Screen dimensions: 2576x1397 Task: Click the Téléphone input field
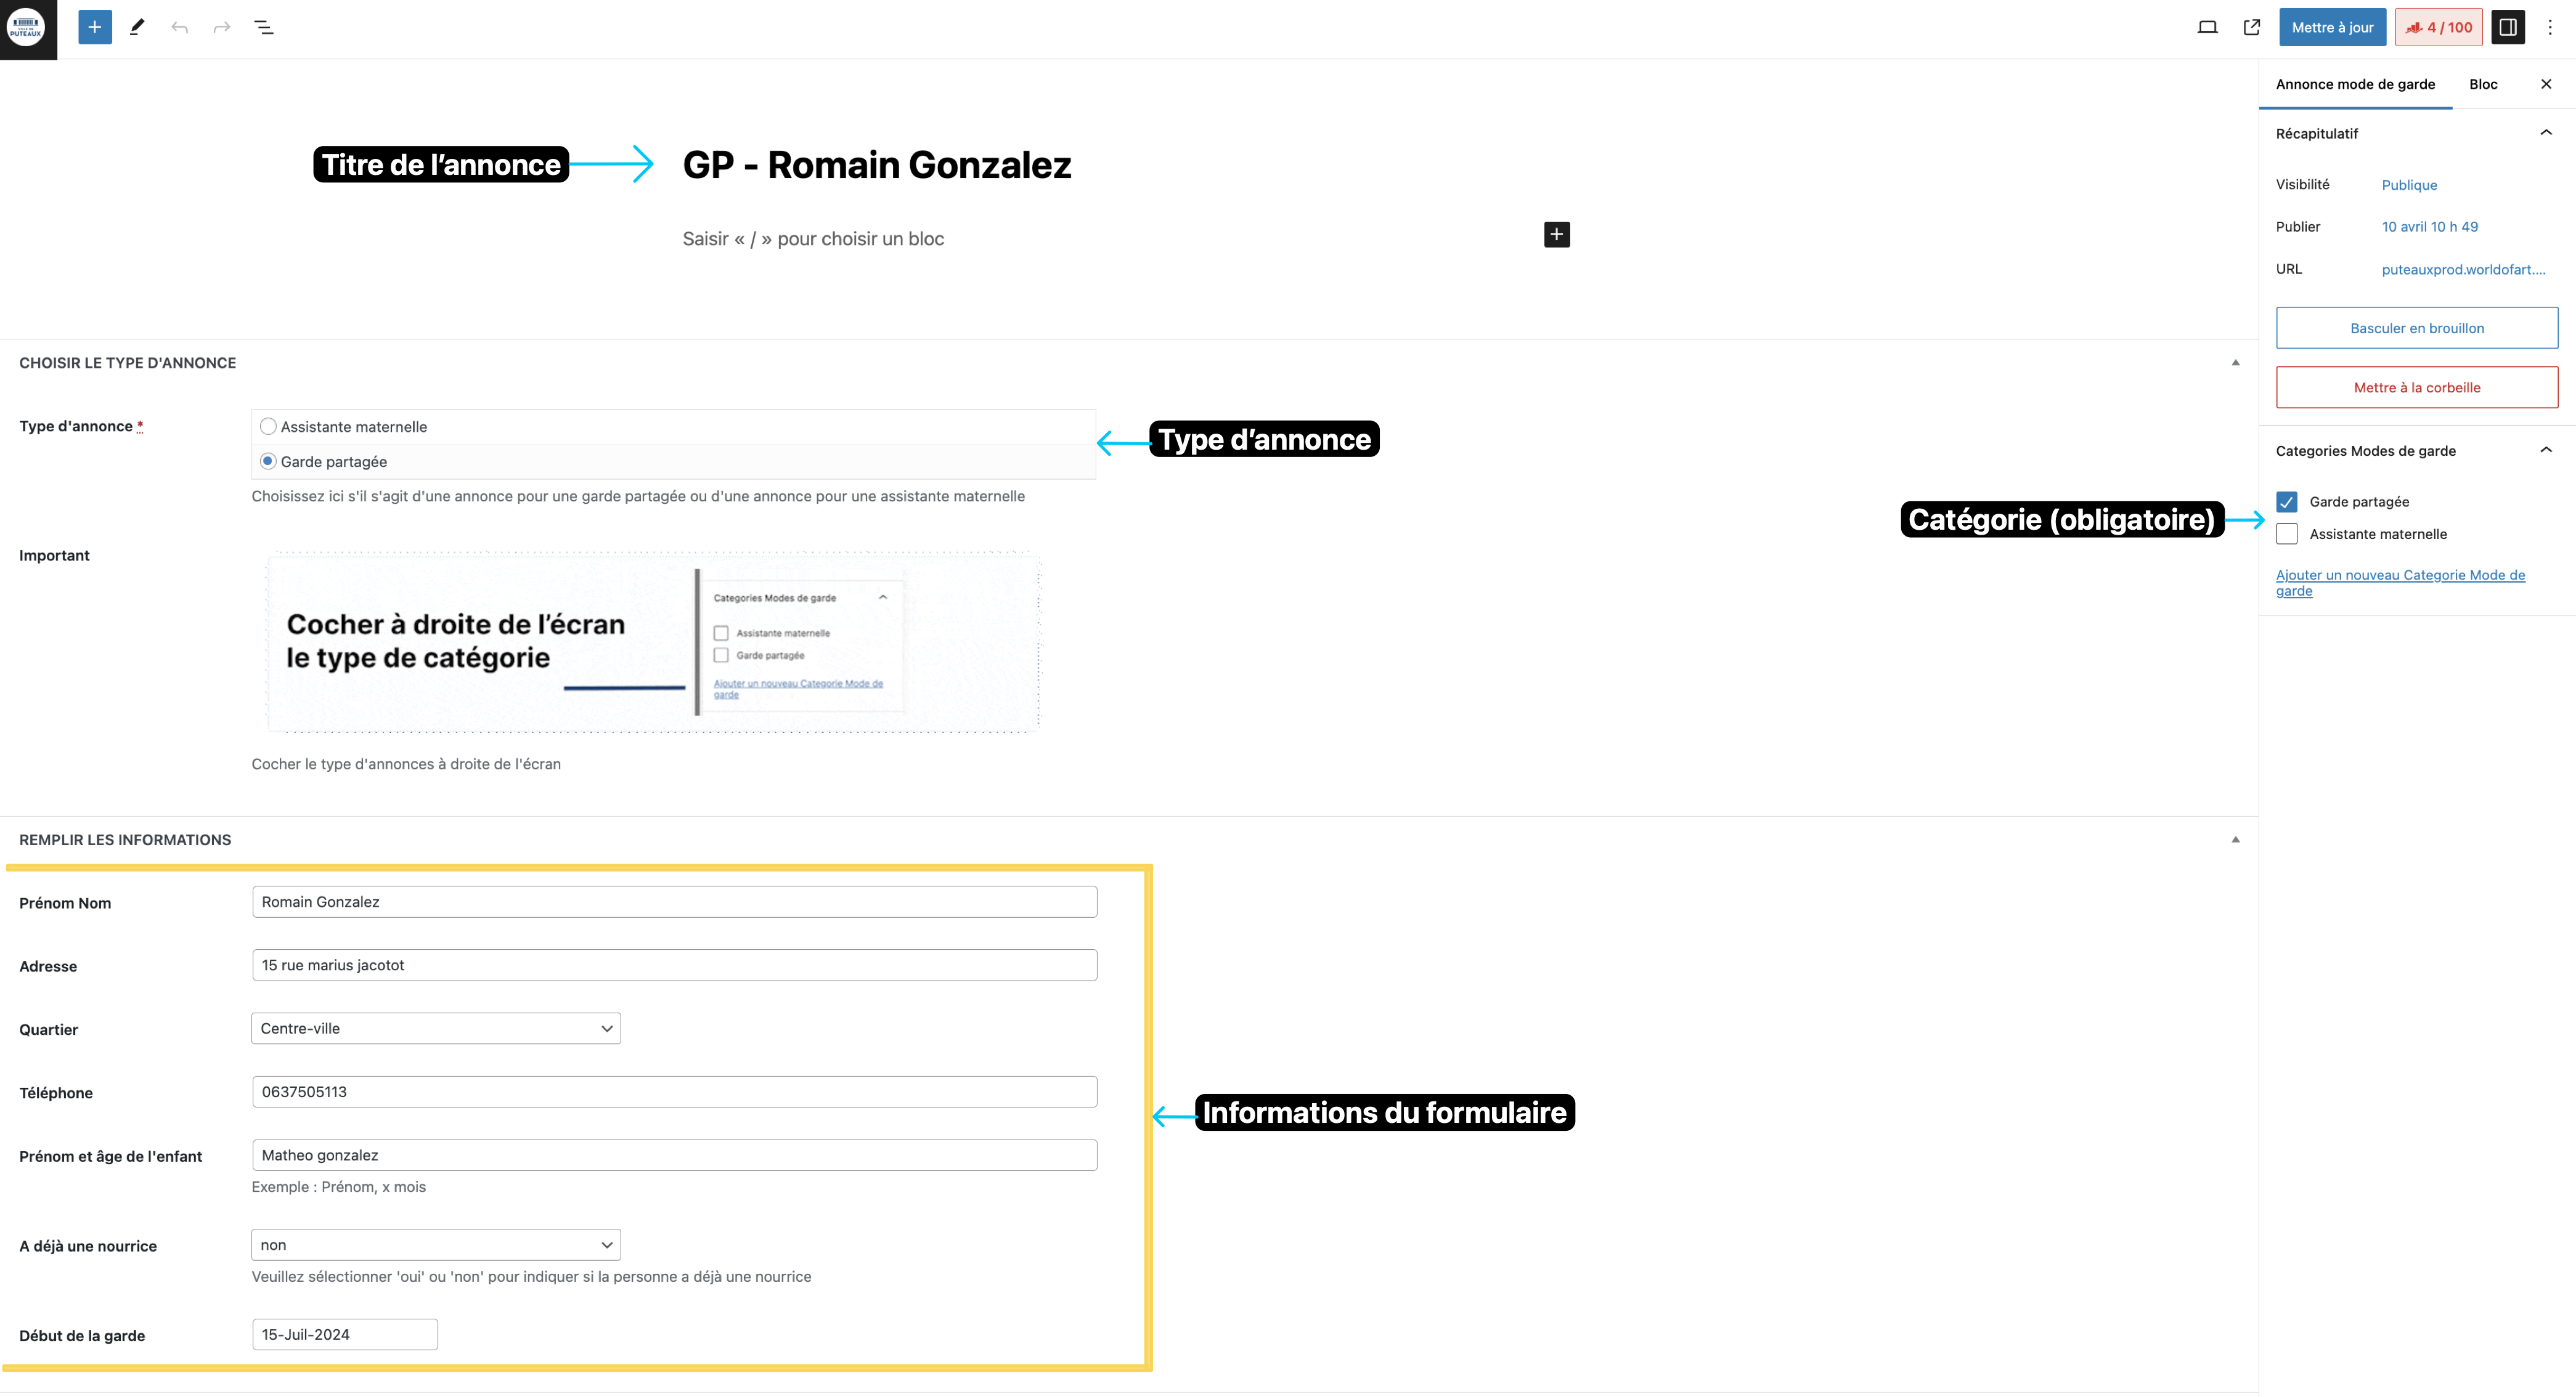[674, 1091]
